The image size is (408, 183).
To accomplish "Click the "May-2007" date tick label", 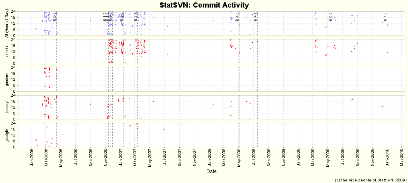I will (150, 158).
